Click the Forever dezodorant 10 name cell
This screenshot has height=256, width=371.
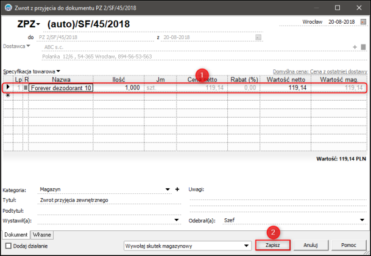coord(61,88)
